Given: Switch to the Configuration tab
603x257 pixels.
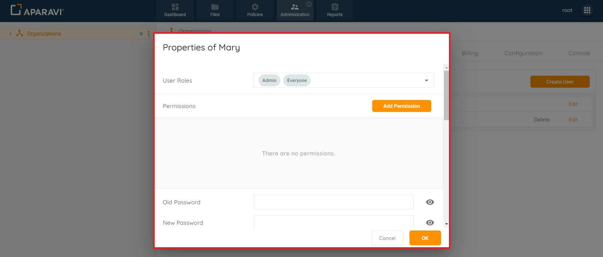Looking at the screenshot, I should coord(523,53).
